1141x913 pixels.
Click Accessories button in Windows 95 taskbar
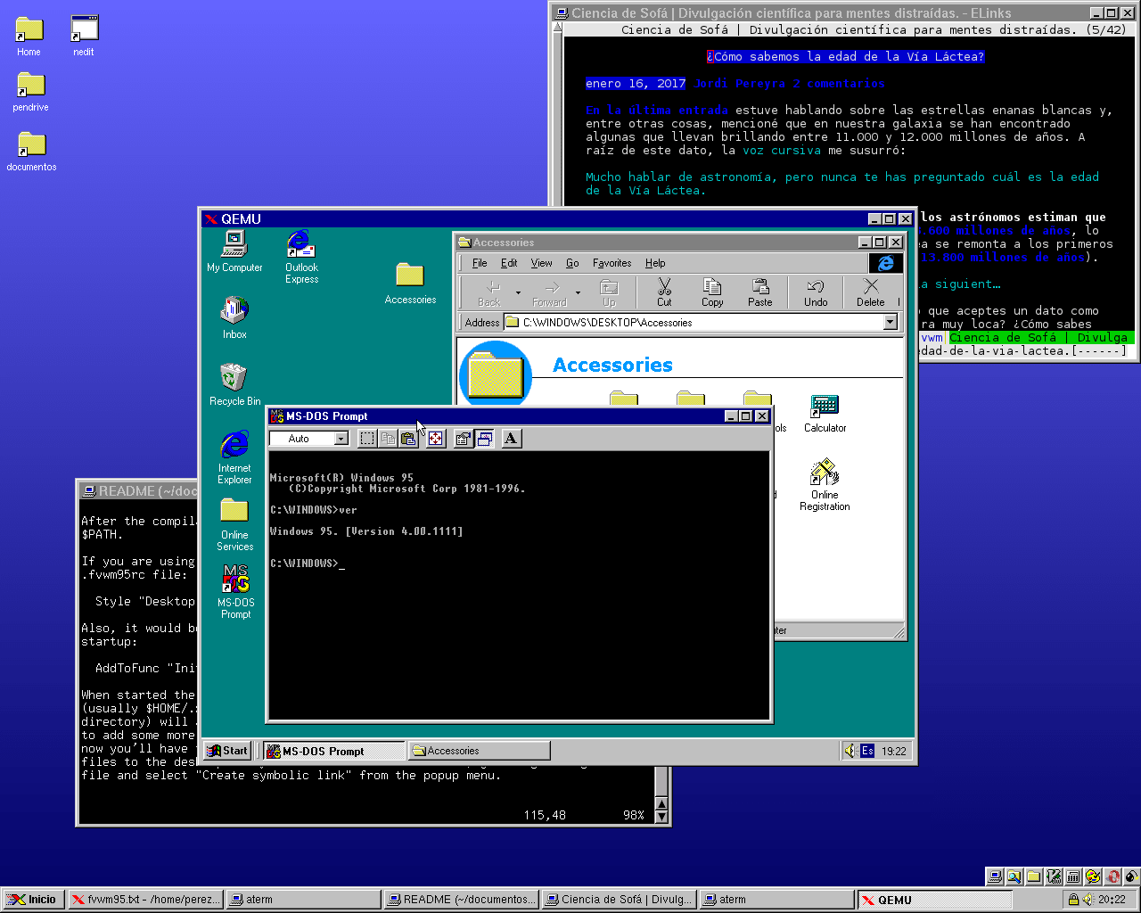point(480,751)
